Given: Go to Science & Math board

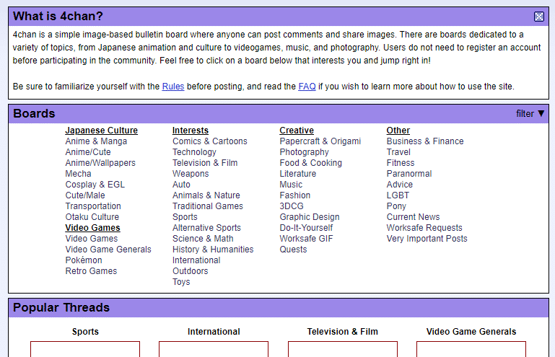Looking at the screenshot, I should click(203, 239).
